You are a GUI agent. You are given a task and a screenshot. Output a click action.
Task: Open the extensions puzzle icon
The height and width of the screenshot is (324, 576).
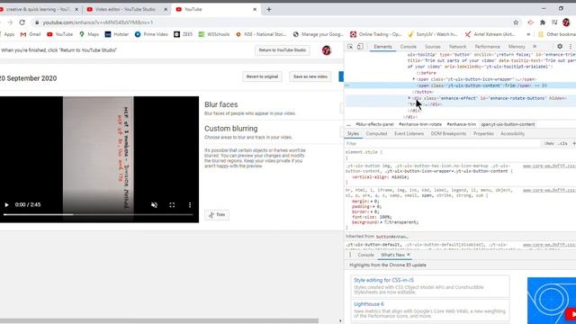pos(543,22)
